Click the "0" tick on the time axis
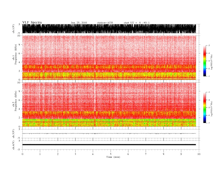The height and width of the screenshot is (173, 224). click(22, 154)
